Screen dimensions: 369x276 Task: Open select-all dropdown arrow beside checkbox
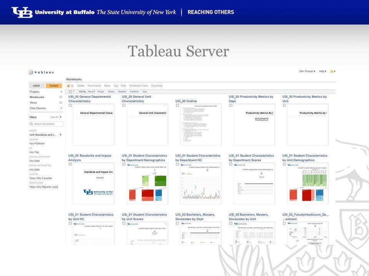pos(74,91)
